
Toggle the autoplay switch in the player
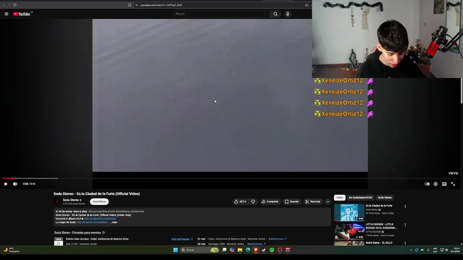(427, 184)
